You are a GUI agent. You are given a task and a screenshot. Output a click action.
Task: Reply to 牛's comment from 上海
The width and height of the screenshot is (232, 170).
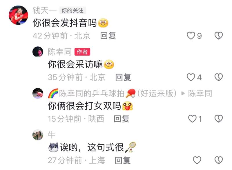click(x=123, y=160)
